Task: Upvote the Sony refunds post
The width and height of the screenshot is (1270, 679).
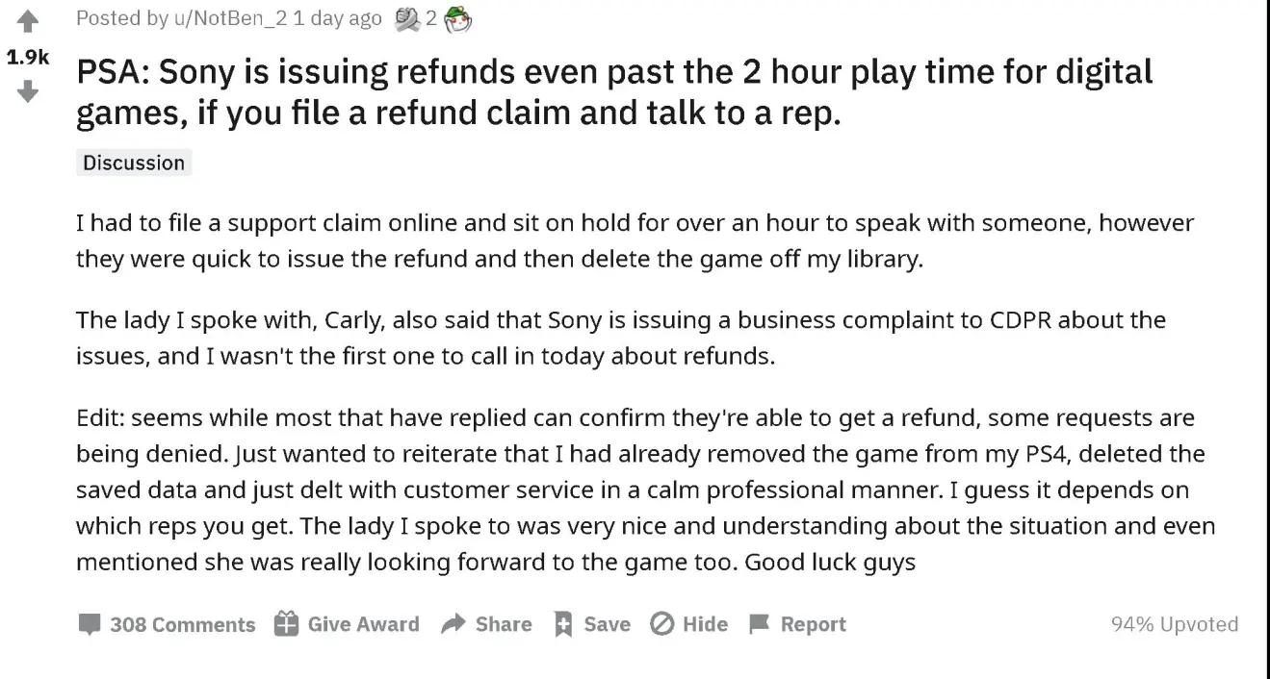Action: [28, 19]
